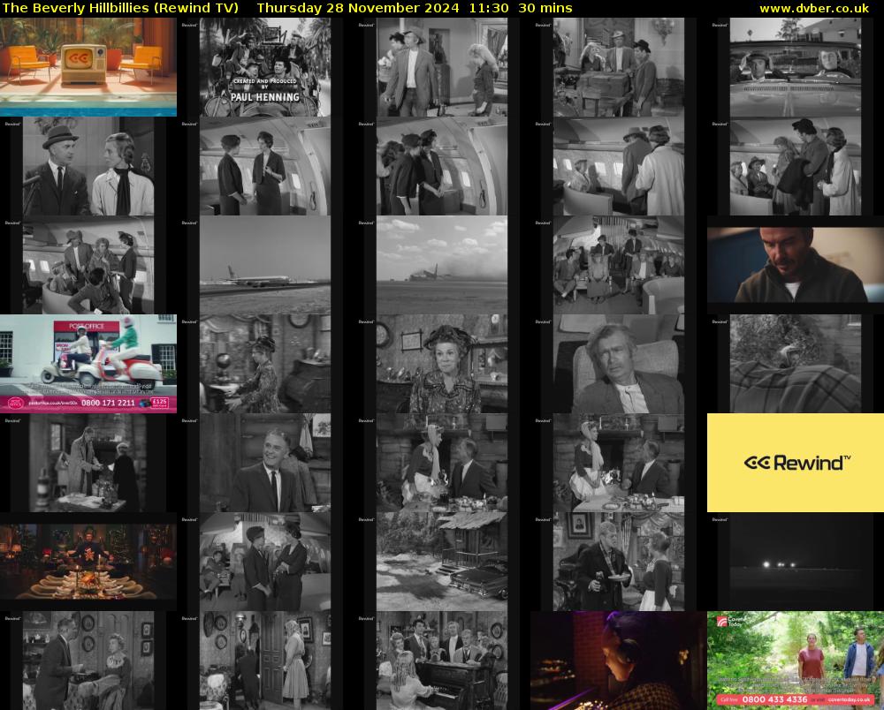Open the plaid blanket close-up thumbnail

796,364
